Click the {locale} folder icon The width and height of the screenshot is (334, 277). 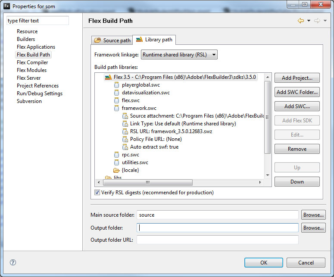coord(116,170)
